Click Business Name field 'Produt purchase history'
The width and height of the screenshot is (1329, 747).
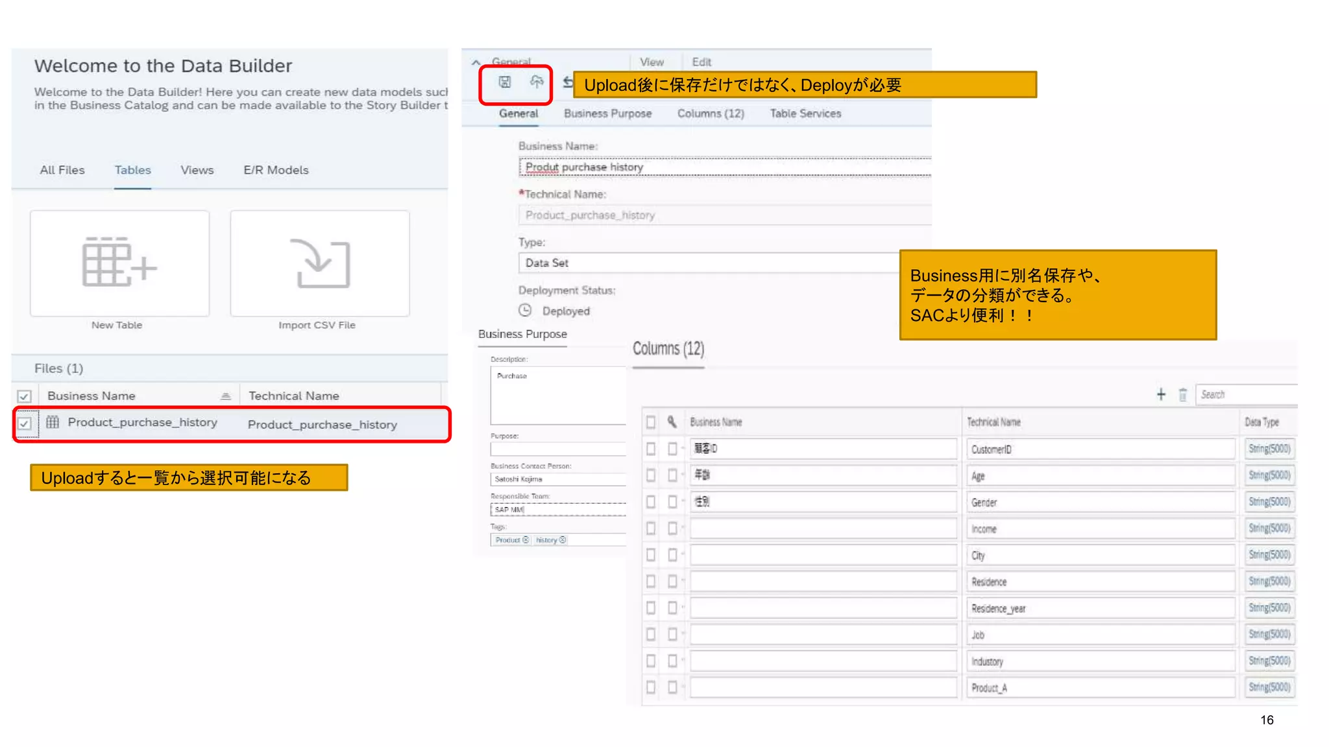(x=725, y=167)
